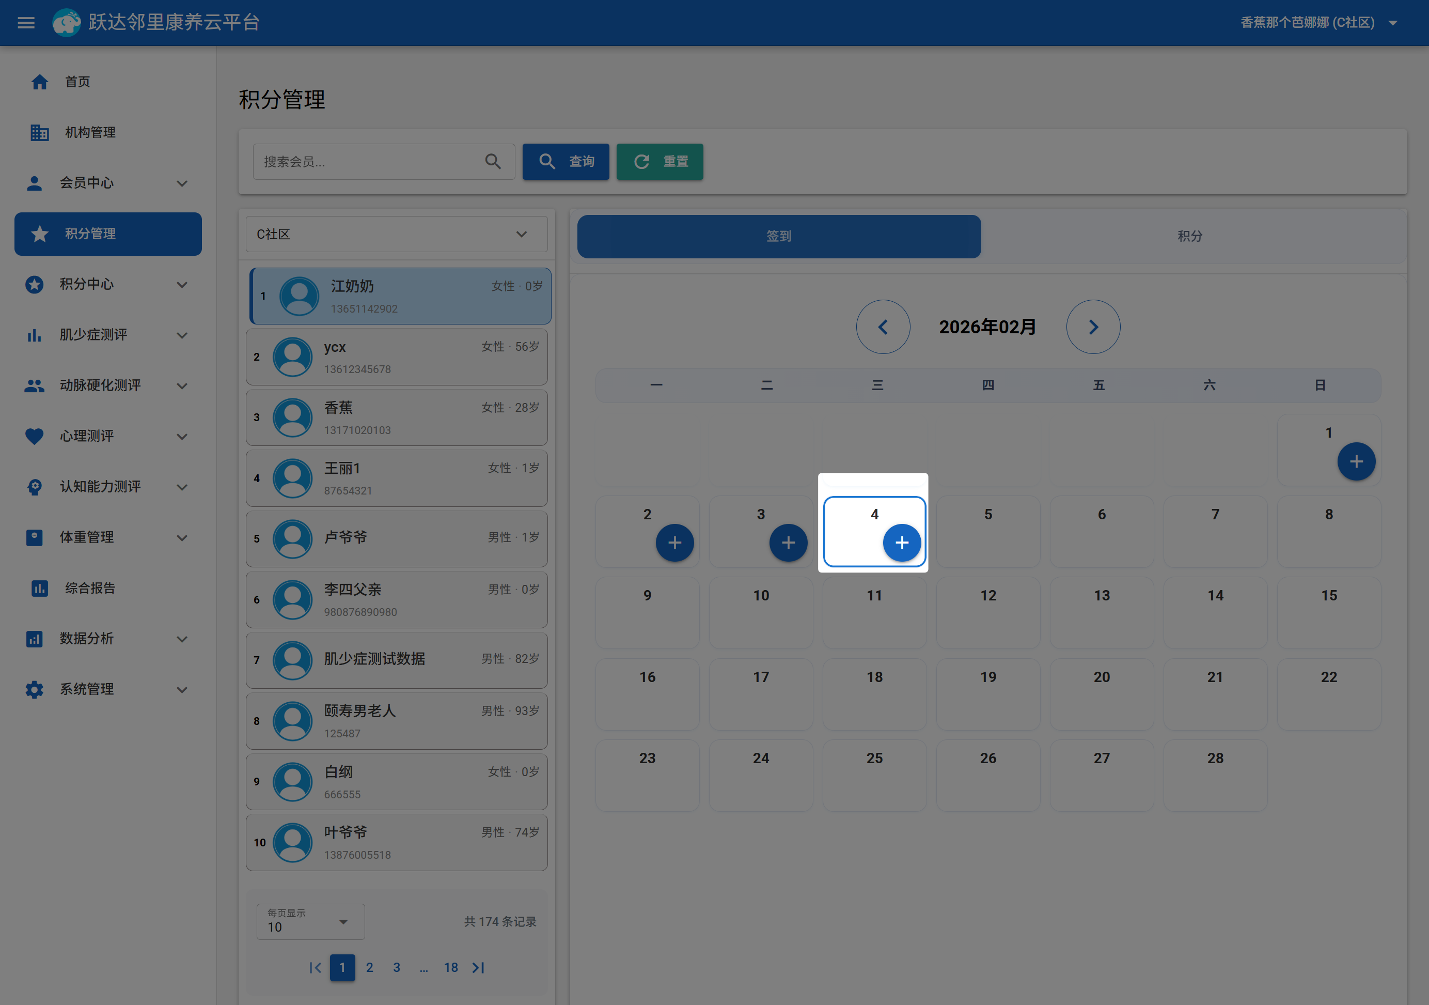Select member 李四父亲 in the list

coord(397,599)
